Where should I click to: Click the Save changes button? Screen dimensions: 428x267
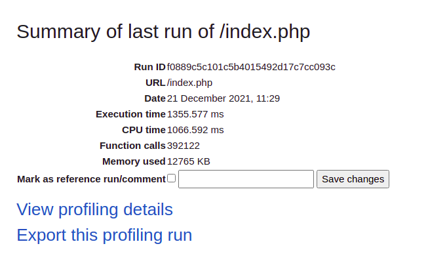click(x=353, y=179)
